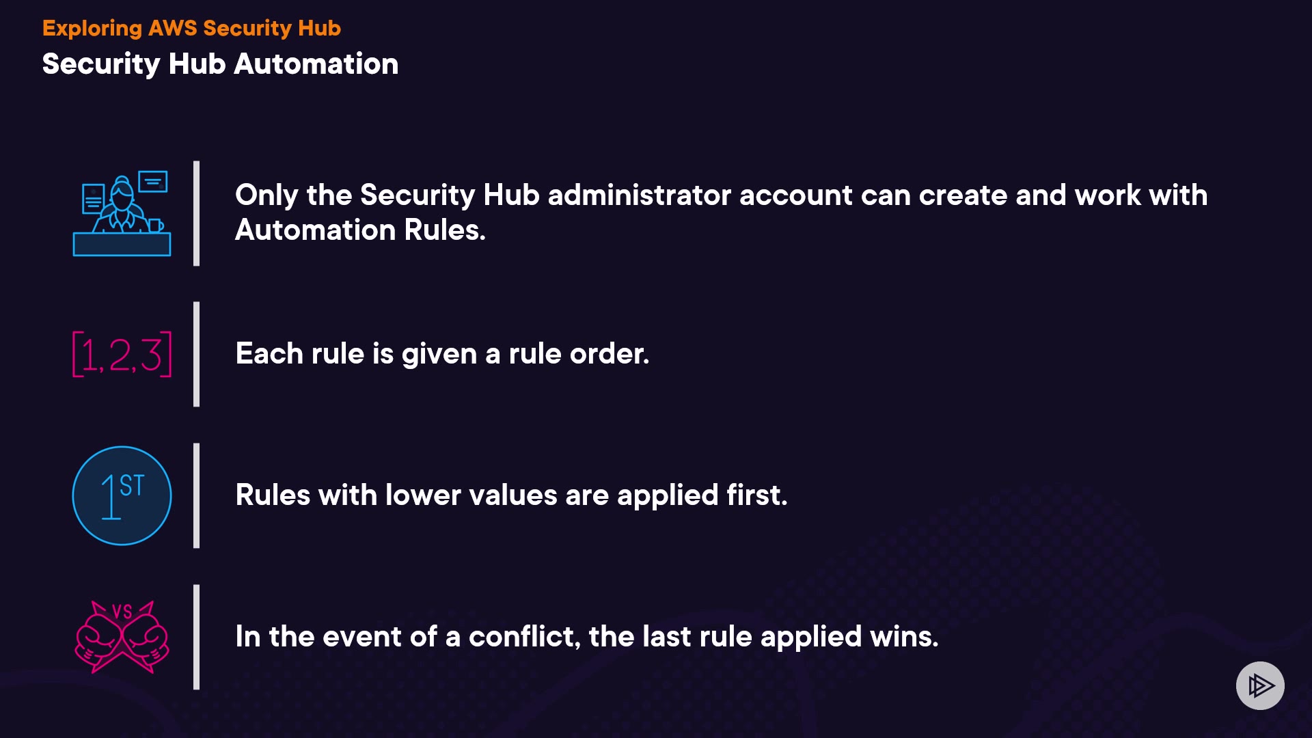Click the "VS" letters above the gloves
The image size is (1312, 738).
pyautogui.click(x=122, y=612)
